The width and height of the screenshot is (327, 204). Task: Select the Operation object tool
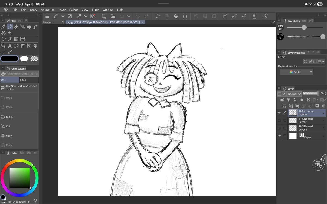(4, 46)
